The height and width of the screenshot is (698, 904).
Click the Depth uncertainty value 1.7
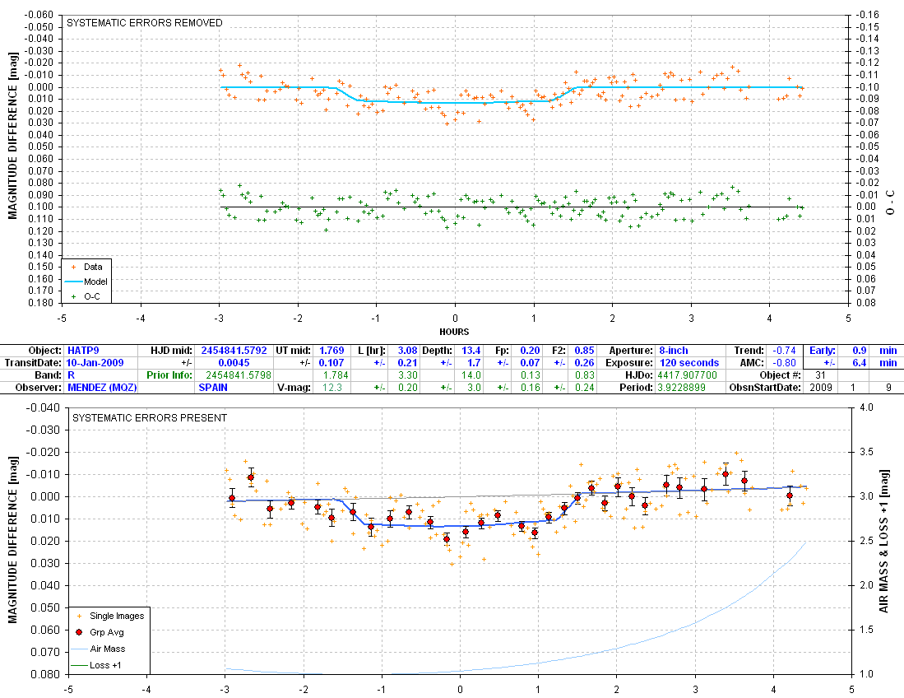click(x=474, y=363)
